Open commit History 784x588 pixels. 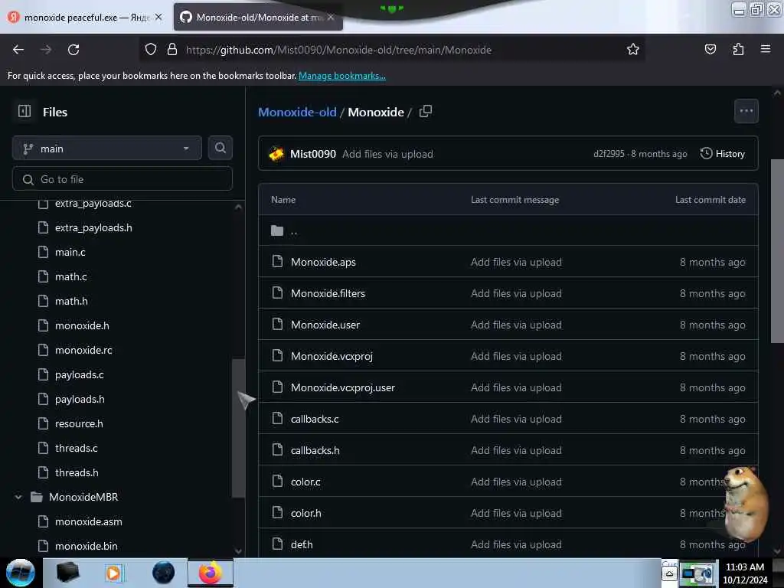click(x=723, y=153)
